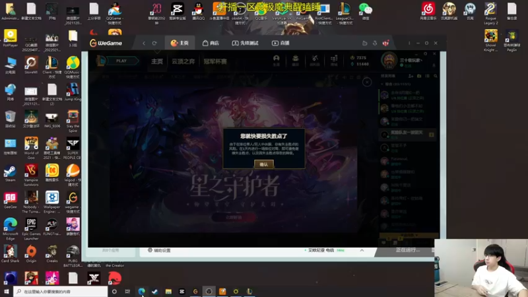Expand the server region selector arrow

coord(362,250)
